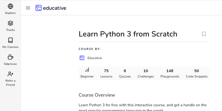
Task: Bookmark the Learn Python 3 course
Action: pyautogui.click(x=204, y=34)
